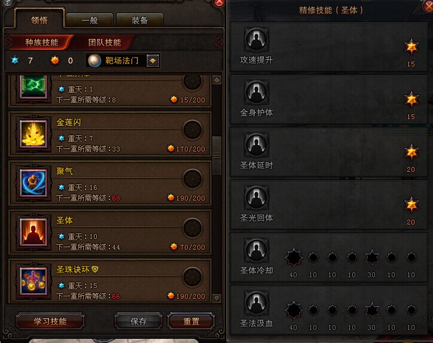
Task: Select the 圣体 skill icon
Action: click(x=33, y=232)
